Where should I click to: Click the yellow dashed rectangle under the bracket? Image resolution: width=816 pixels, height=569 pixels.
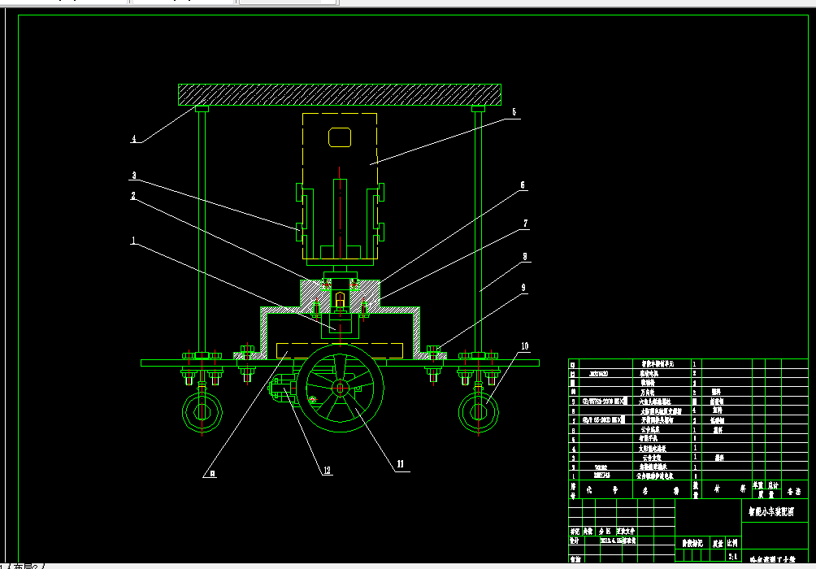339,350
